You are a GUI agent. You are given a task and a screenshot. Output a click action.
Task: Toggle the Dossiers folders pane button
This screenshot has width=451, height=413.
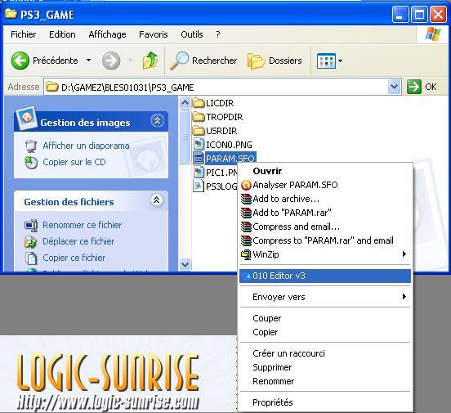point(275,61)
